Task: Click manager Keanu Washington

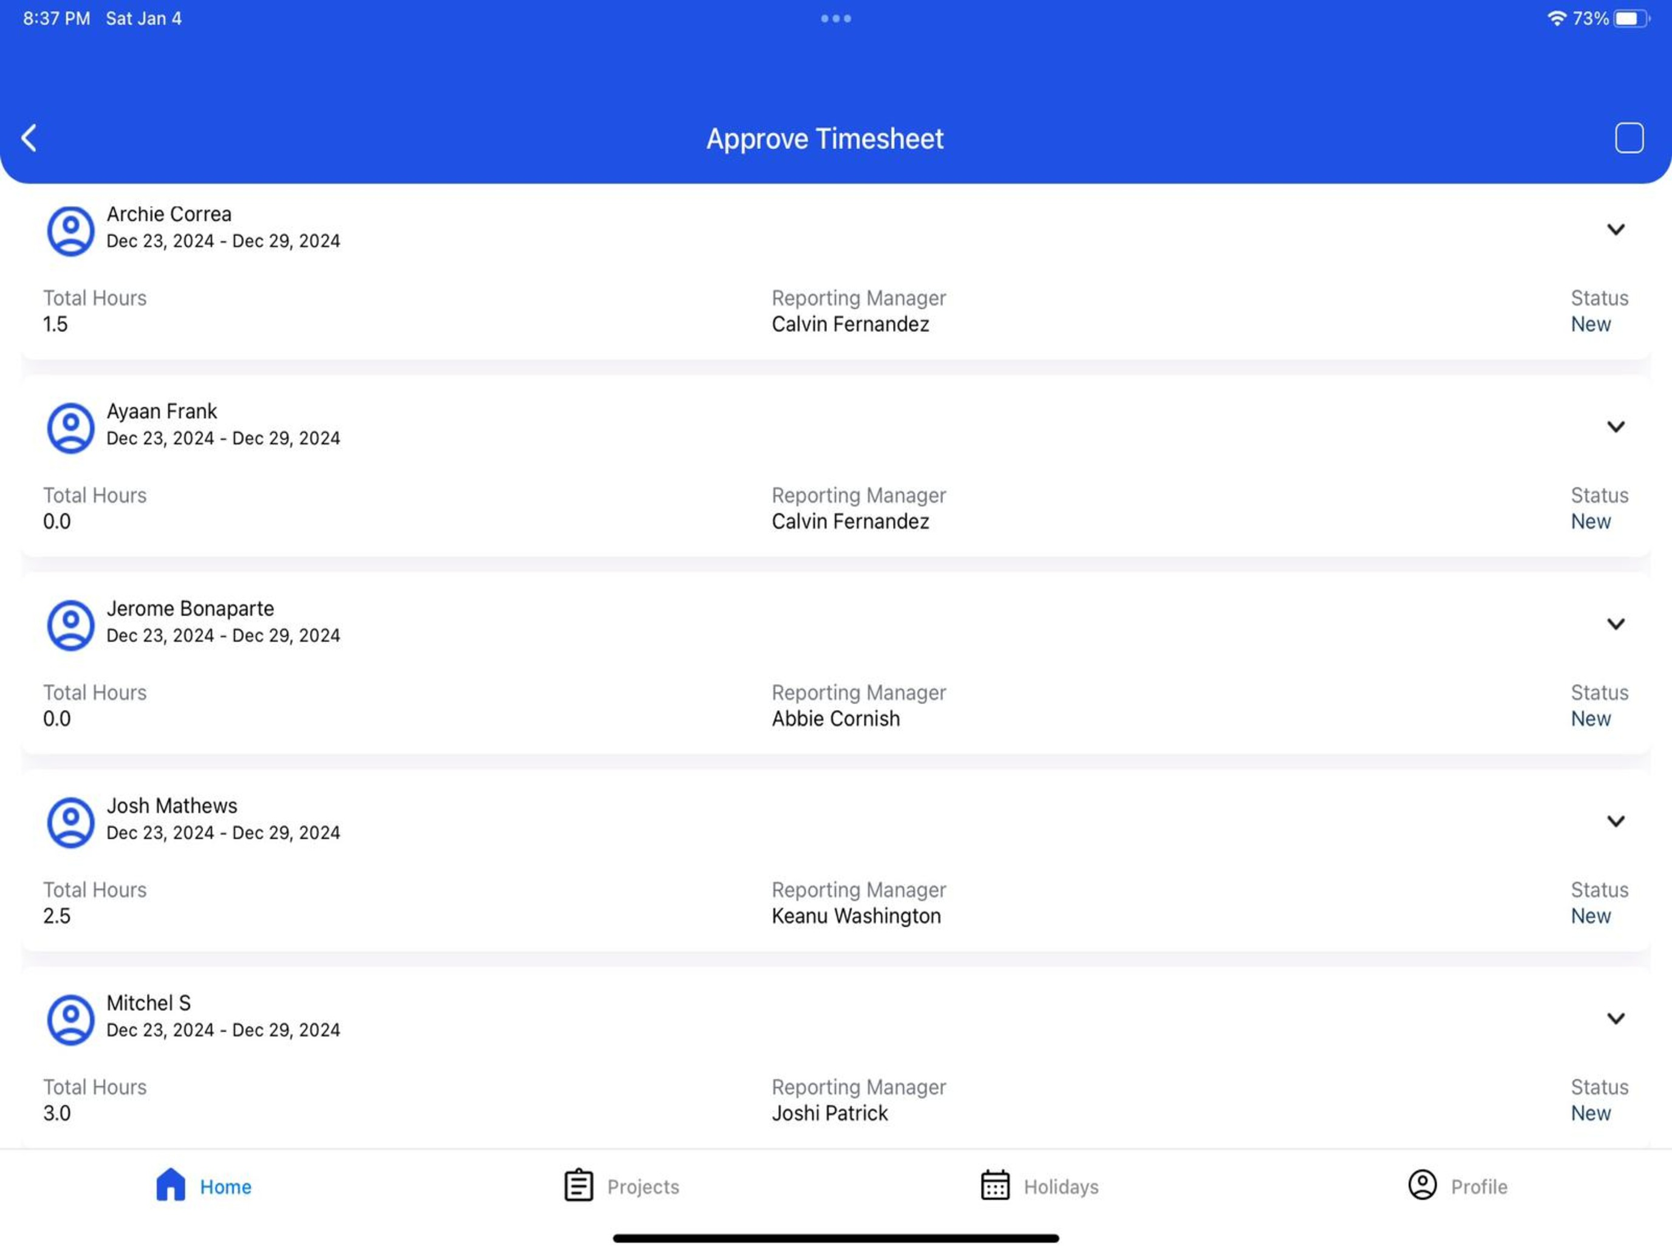Action: (x=855, y=916)
